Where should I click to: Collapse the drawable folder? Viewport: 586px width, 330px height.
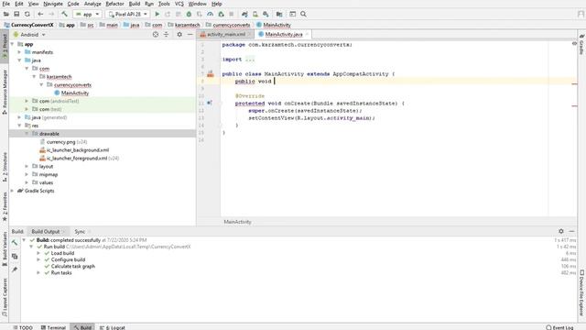27,134
